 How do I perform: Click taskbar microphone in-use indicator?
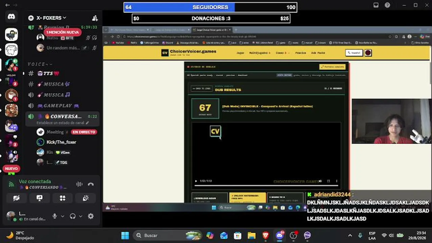tap(360, 235)
